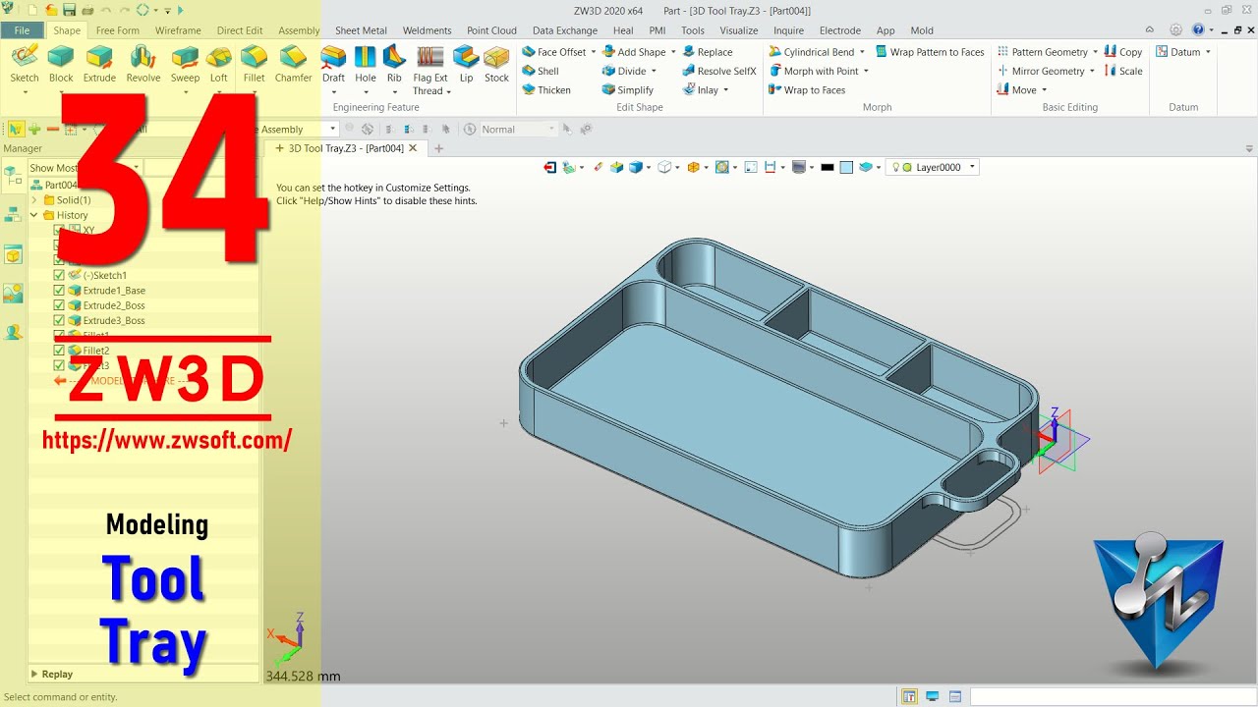
Task: Click the user role icon in left sidebar
Action: click(13, 332)
